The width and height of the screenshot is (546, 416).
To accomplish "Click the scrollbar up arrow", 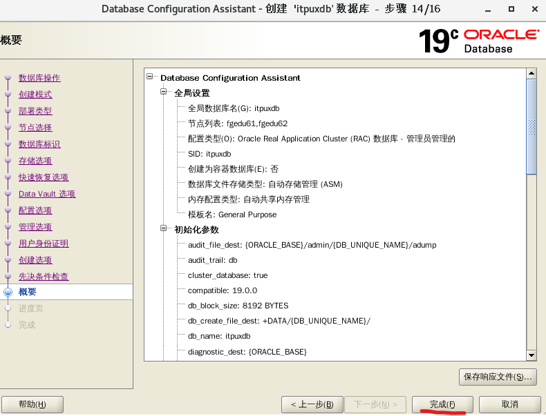I will tap(531, 73).
